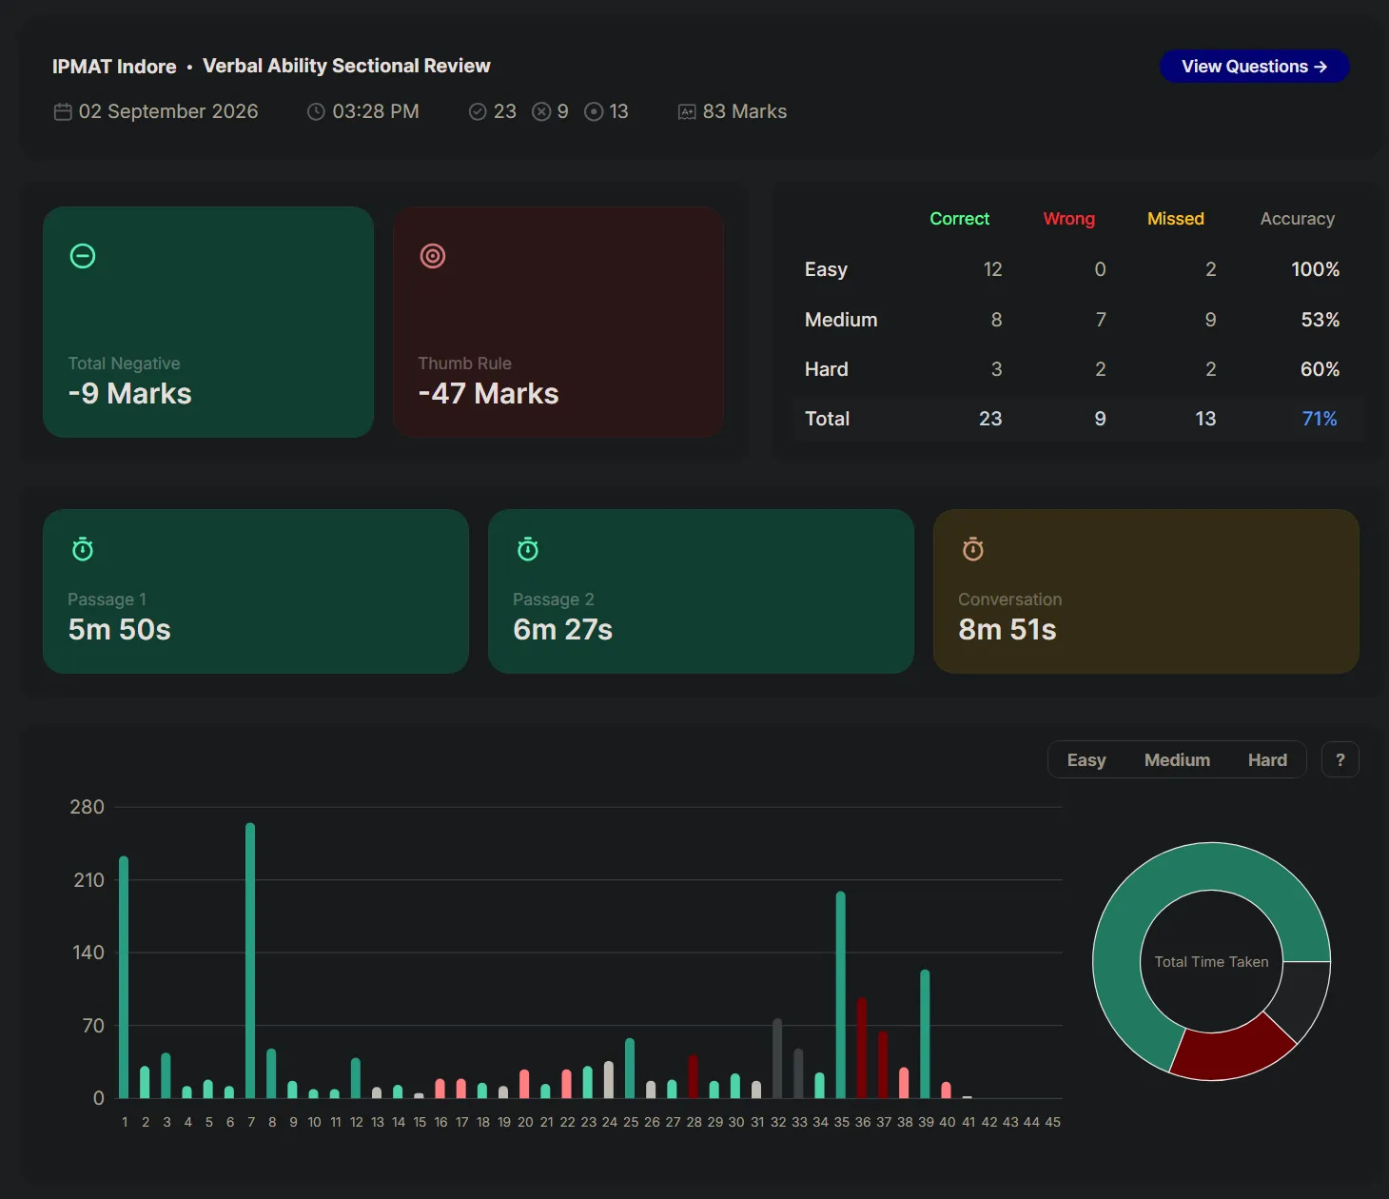Open the question mark help button
1389x1199 pixels.
pyautogui.click(x=1340, y=760)
